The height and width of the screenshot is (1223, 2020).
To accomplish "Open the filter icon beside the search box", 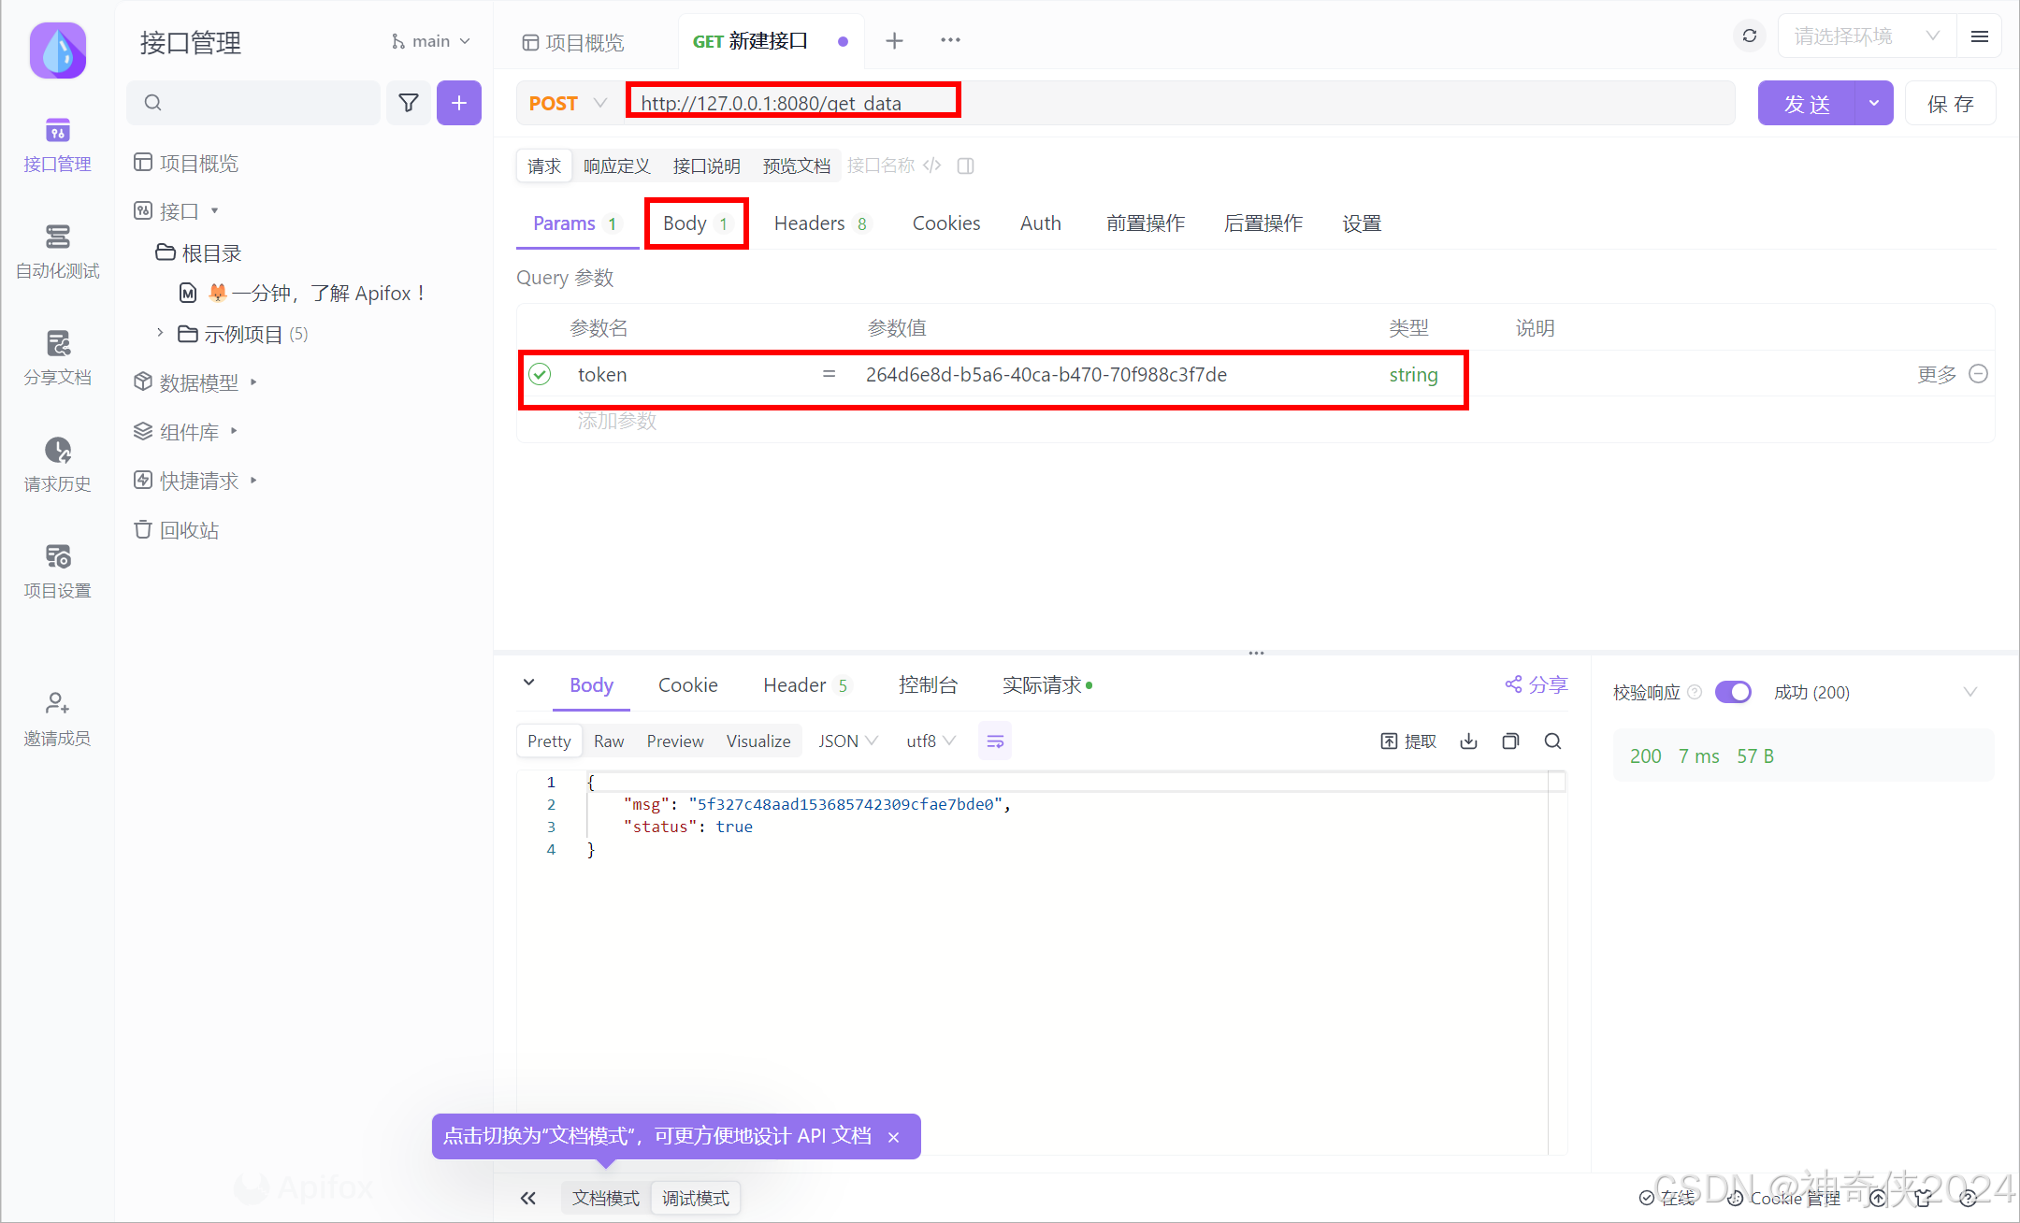I will coord(409,103).
